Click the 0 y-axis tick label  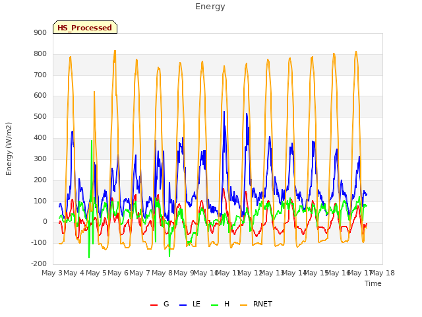coord(45,222)
